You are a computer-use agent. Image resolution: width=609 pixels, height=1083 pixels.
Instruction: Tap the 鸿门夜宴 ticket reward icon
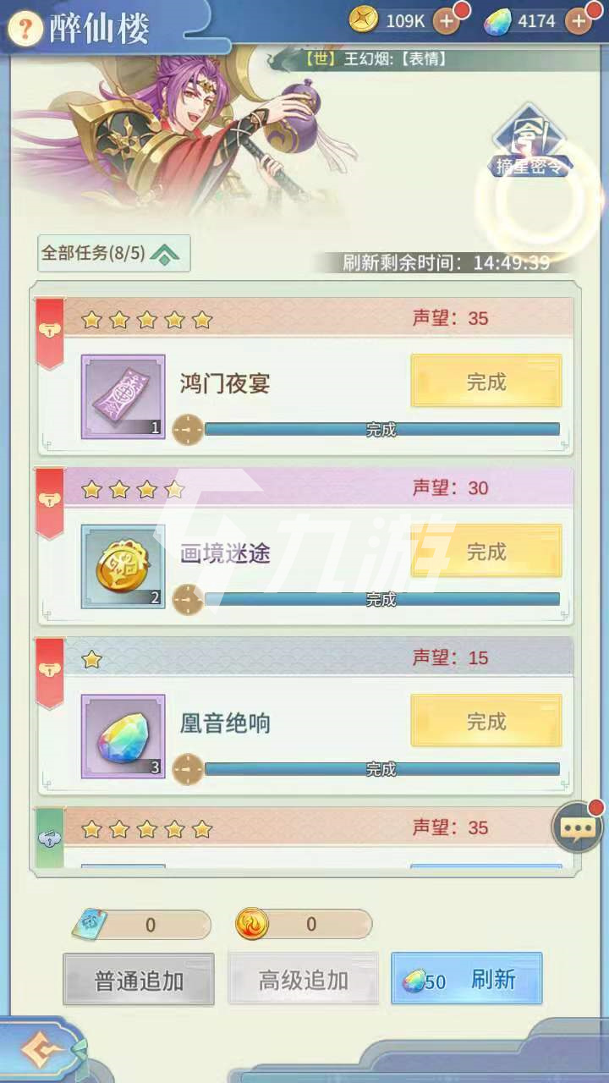123,397
